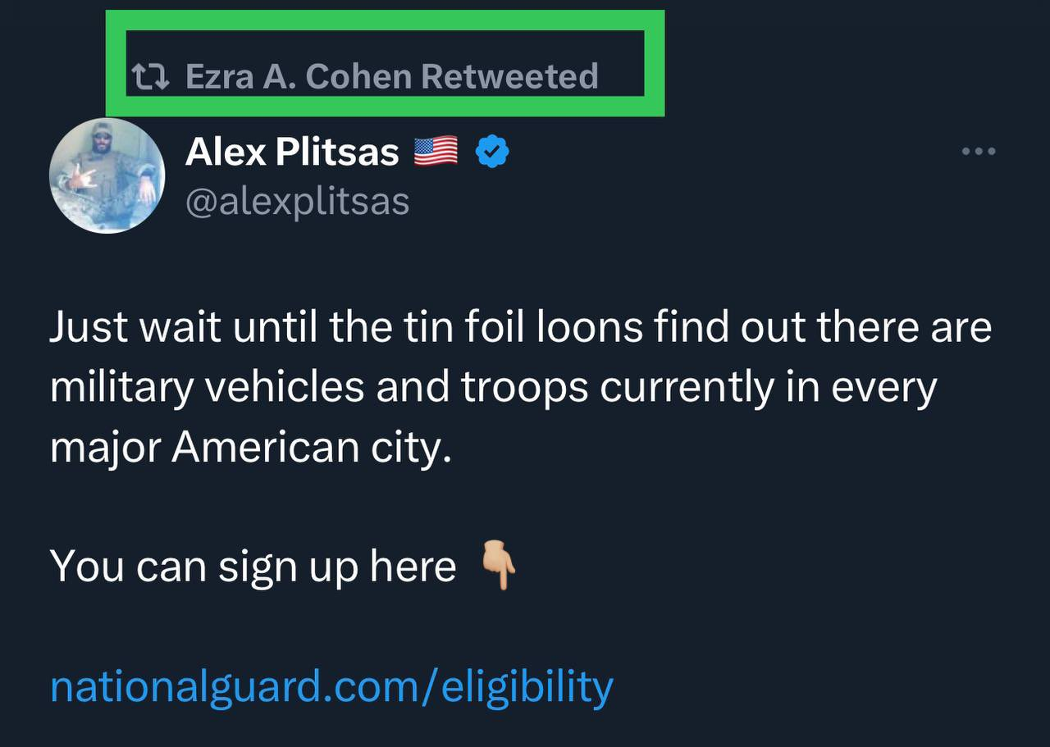Click the line "military vehicles and troops"

(x=492, y=387)
